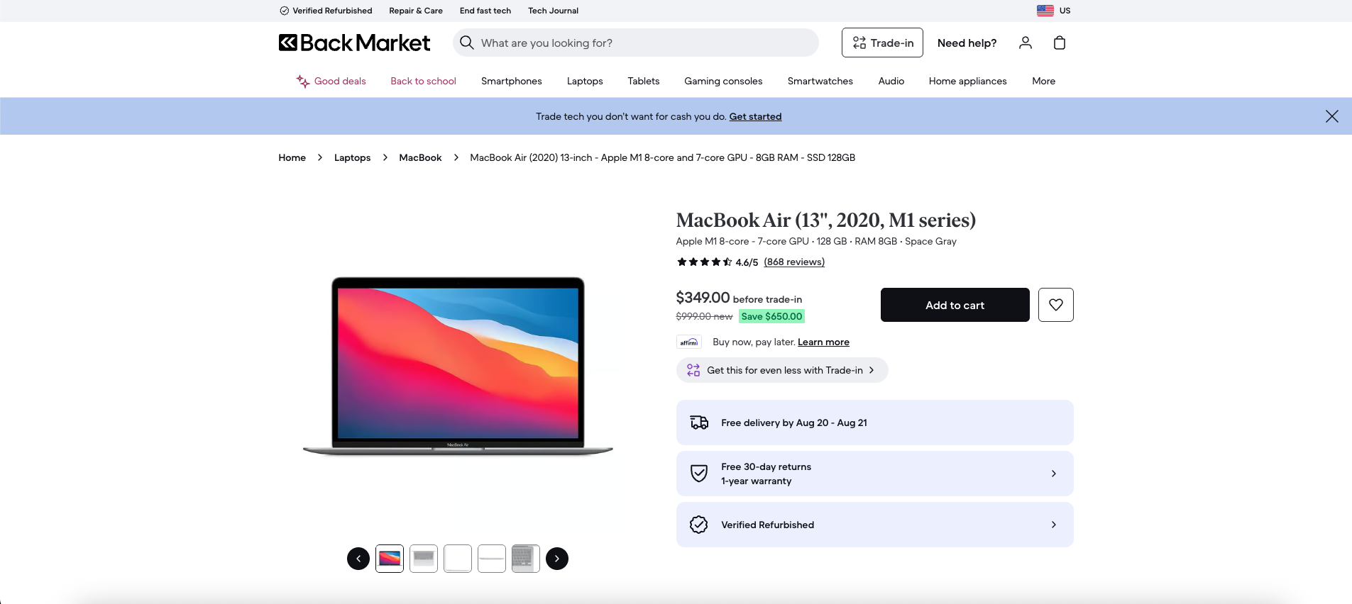This screenshot has width=1352, height=604.
Task: Click the Affirm payment logo
Action: click(x=688, y=342)
